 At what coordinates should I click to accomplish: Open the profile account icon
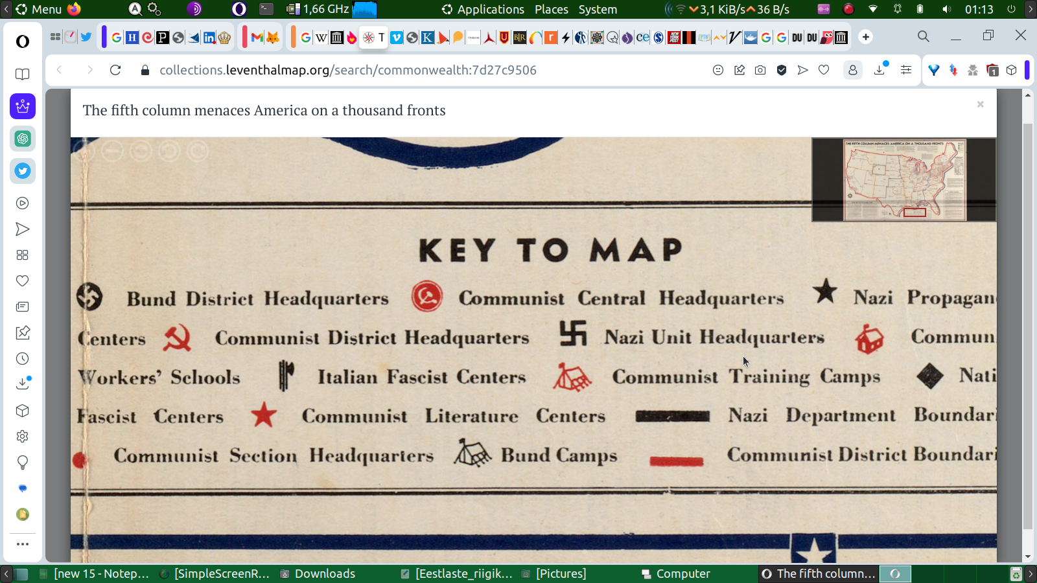point(853,70)
